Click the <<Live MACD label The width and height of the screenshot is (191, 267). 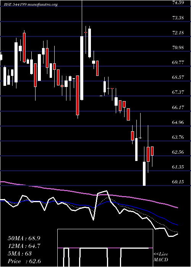pos(161,257)
